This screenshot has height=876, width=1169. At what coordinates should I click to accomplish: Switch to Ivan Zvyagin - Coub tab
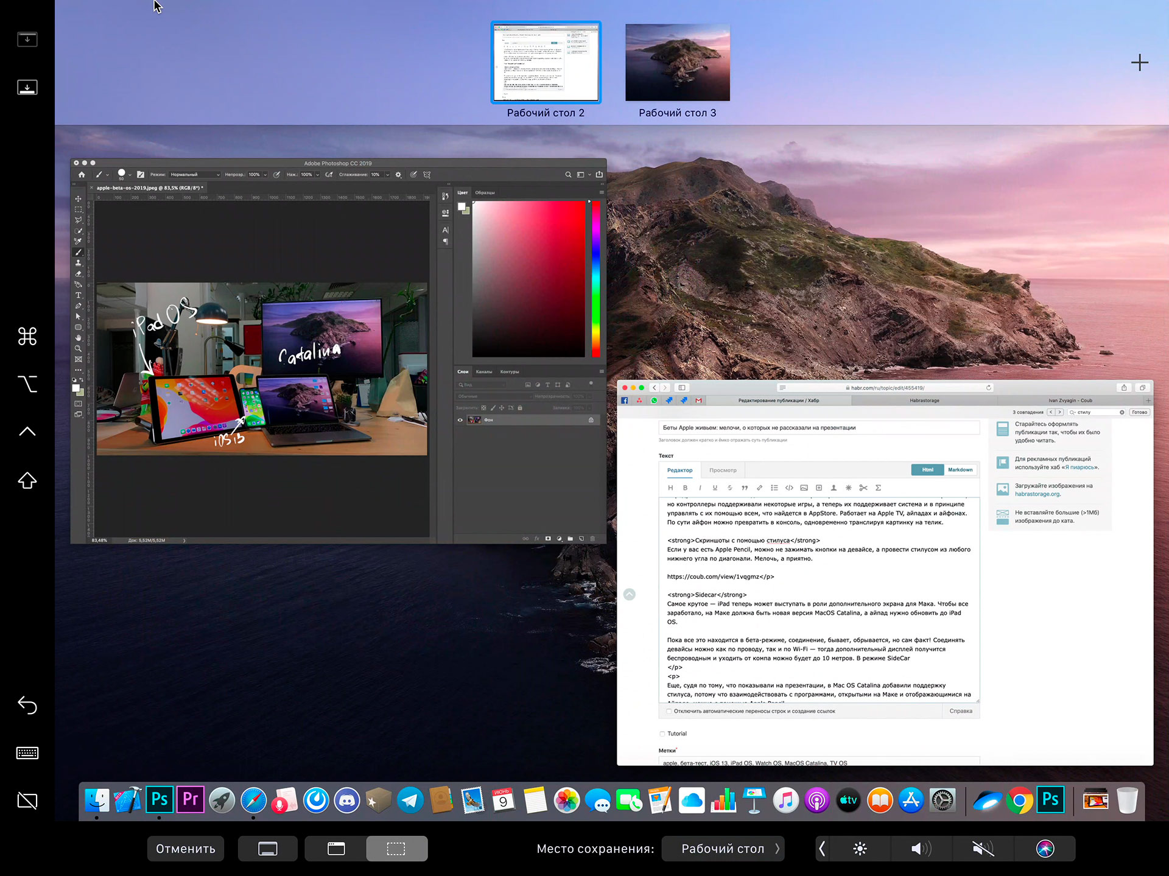[1070, 401]
